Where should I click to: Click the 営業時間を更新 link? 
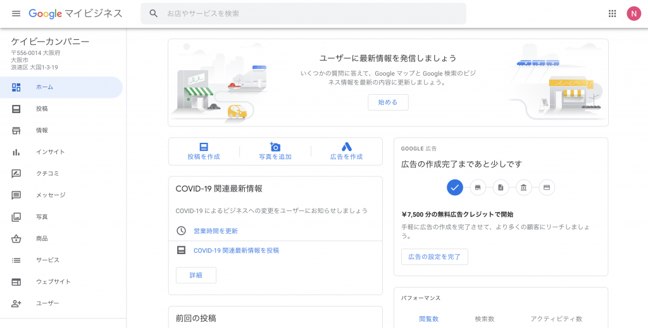[x=216, y=231]
